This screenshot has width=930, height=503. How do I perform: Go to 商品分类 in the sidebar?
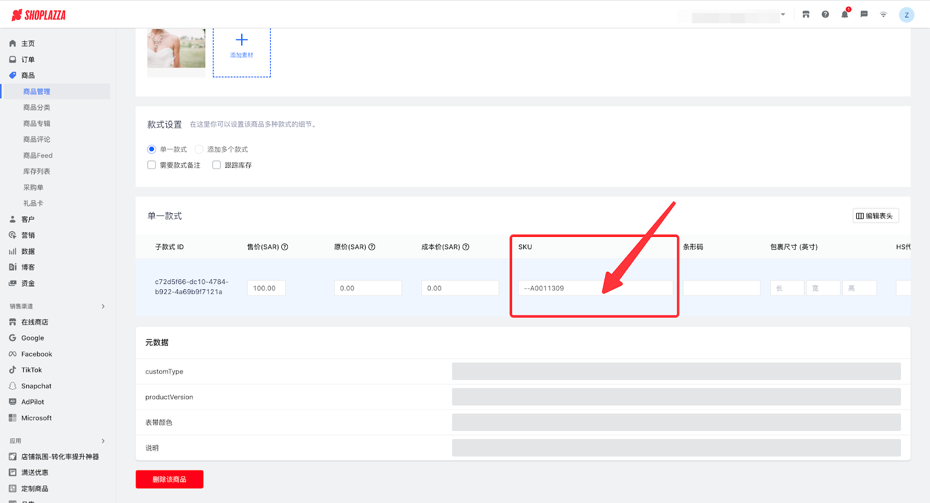[x=37, y=107]
